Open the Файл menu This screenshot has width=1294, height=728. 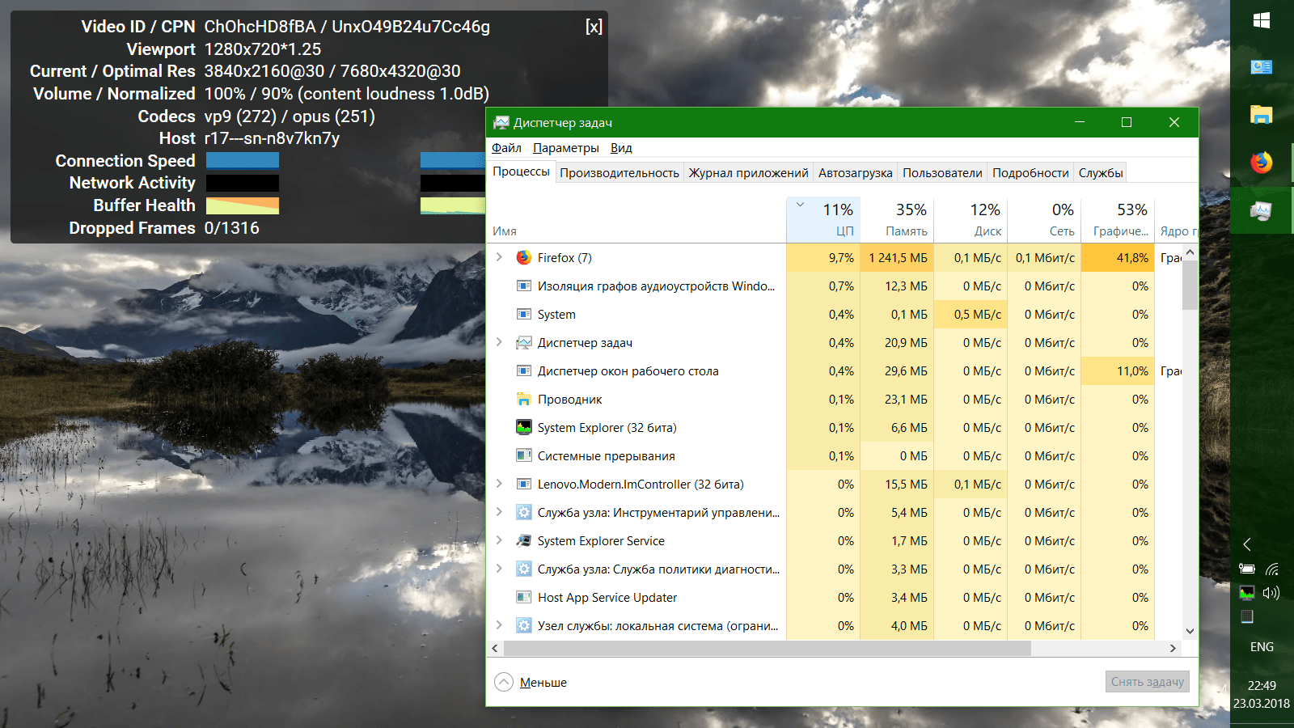point(506,148)
